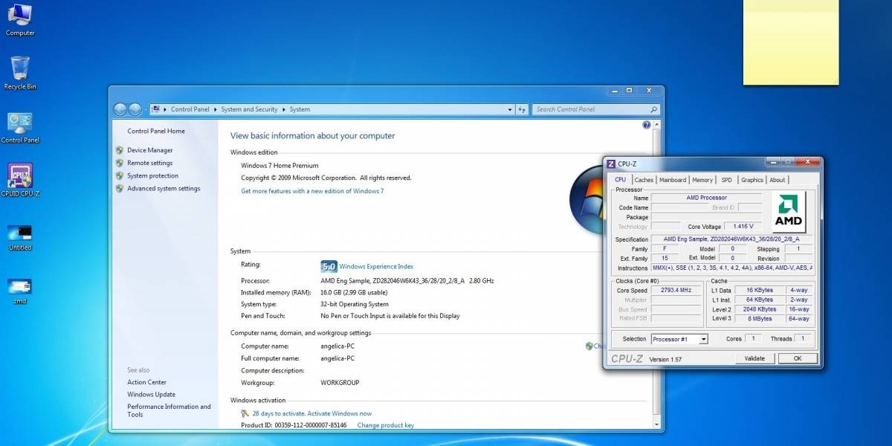Viewport: 892px width, 446px height.
Task: Switch to the Graphics tab
Action: coord(752,180)
